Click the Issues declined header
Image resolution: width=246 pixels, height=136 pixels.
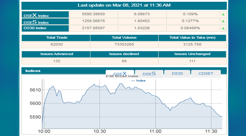coord(124,54)
